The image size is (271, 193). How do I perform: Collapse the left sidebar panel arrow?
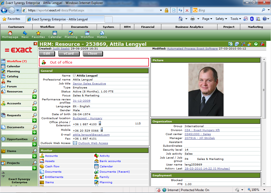35,44
